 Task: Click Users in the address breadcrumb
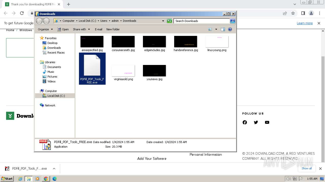coord(104,21)
